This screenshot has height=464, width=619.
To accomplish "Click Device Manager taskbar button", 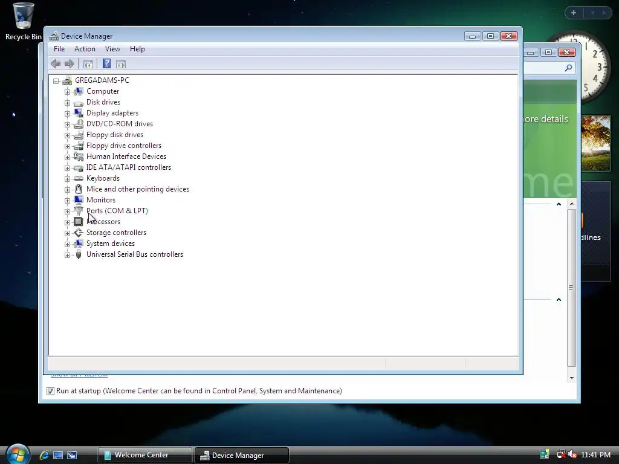I will (x=242, y=456).
